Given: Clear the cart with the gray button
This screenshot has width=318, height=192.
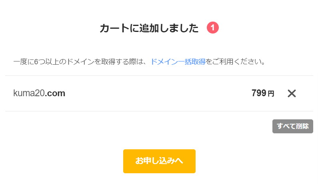Looking at the screenshot, I should click(292, 126).
